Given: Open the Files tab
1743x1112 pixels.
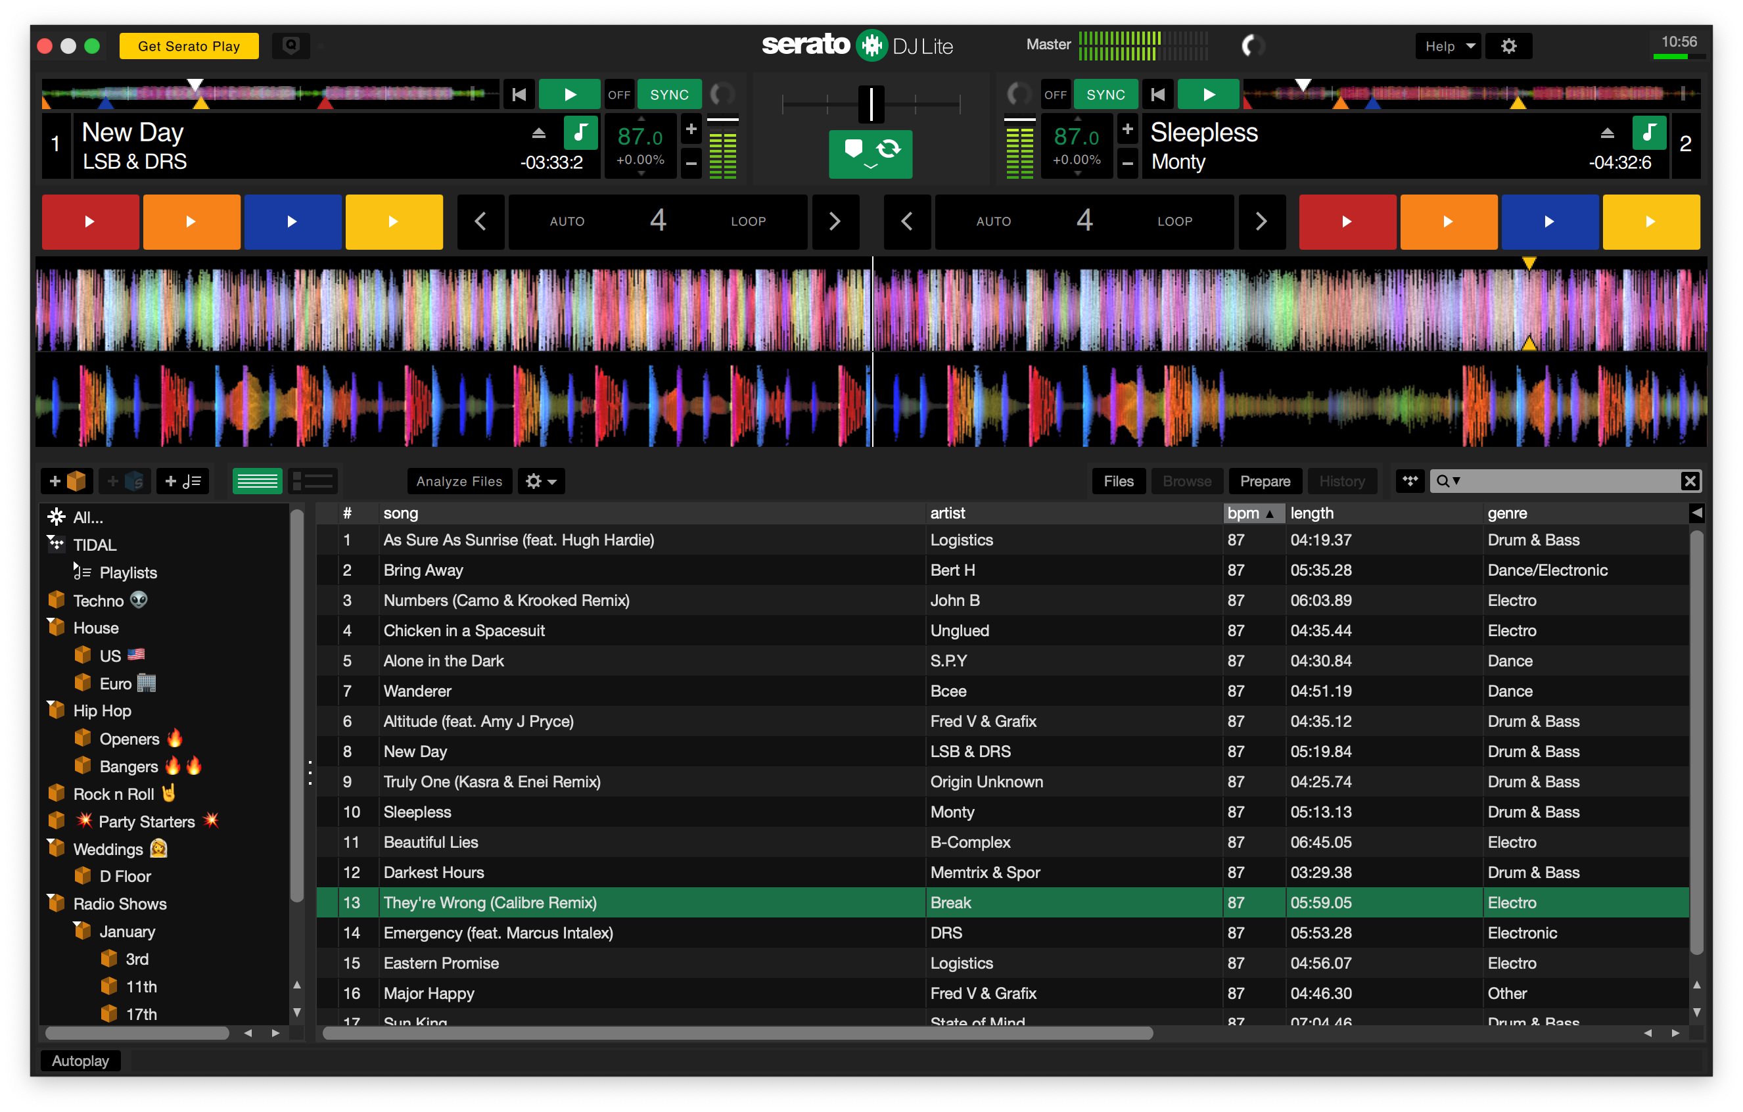Looking at the screenshot, I should point(1119,482).
